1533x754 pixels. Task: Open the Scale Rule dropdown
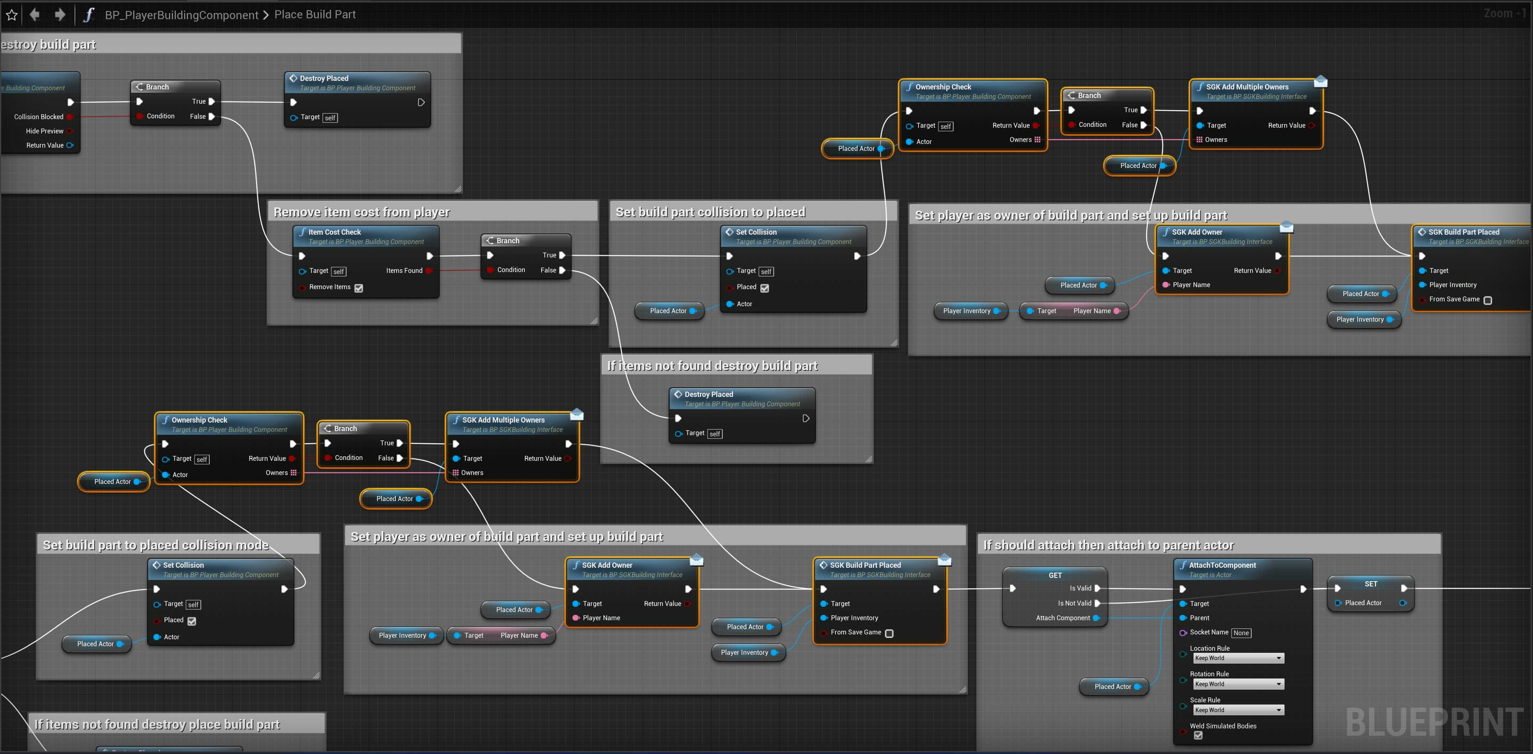click(x=1239, y=710)
